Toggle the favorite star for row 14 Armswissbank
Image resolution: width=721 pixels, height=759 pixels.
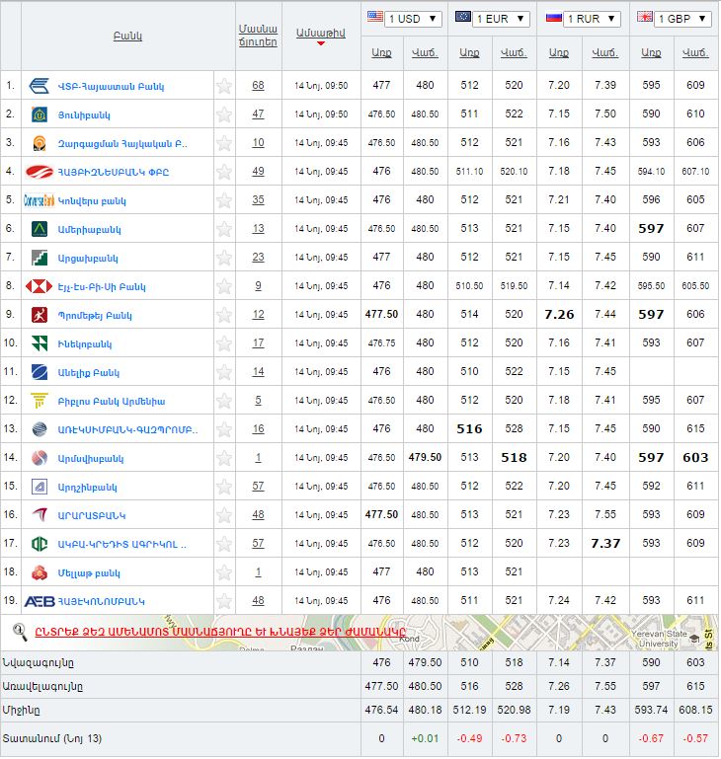(x=224, y=458)
